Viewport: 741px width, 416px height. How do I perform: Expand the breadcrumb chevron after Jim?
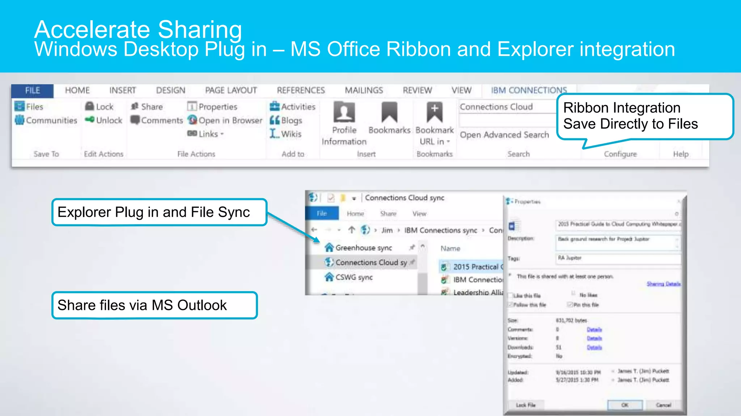pyautogui.click(x=399, y=230)
